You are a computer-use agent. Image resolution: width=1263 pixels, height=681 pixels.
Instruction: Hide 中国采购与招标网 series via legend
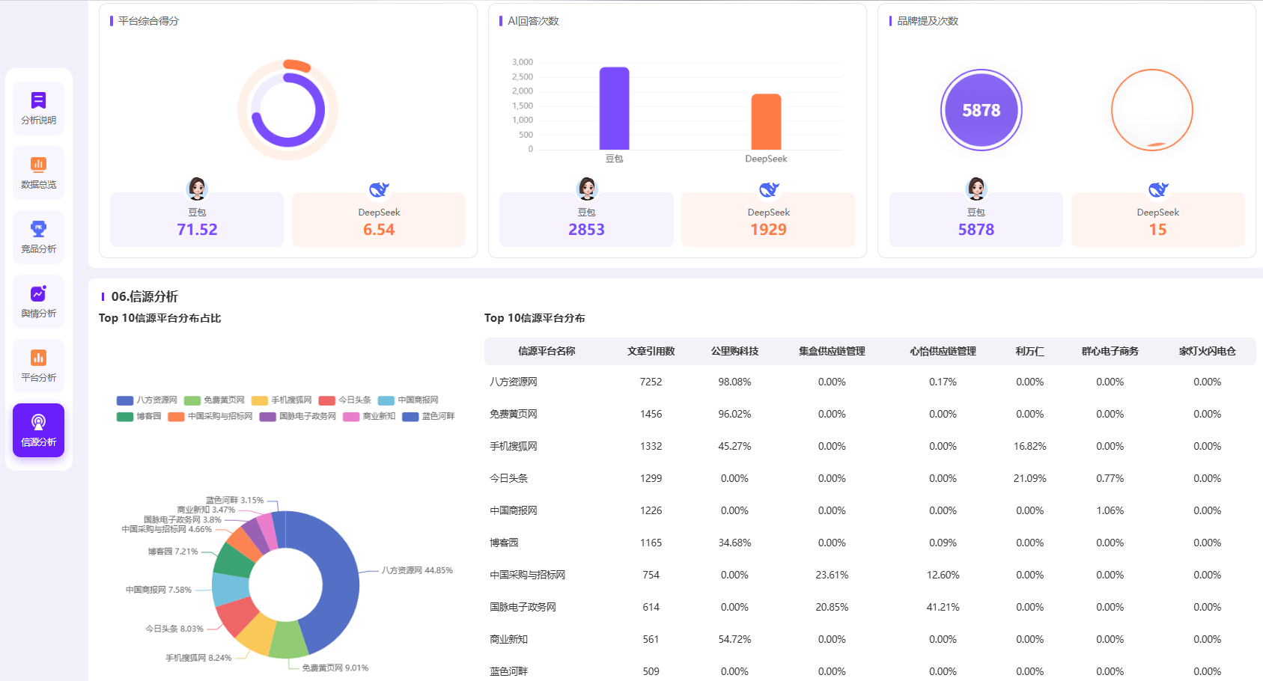210,416
